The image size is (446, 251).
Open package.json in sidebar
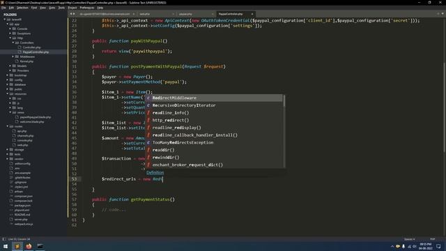22,205
